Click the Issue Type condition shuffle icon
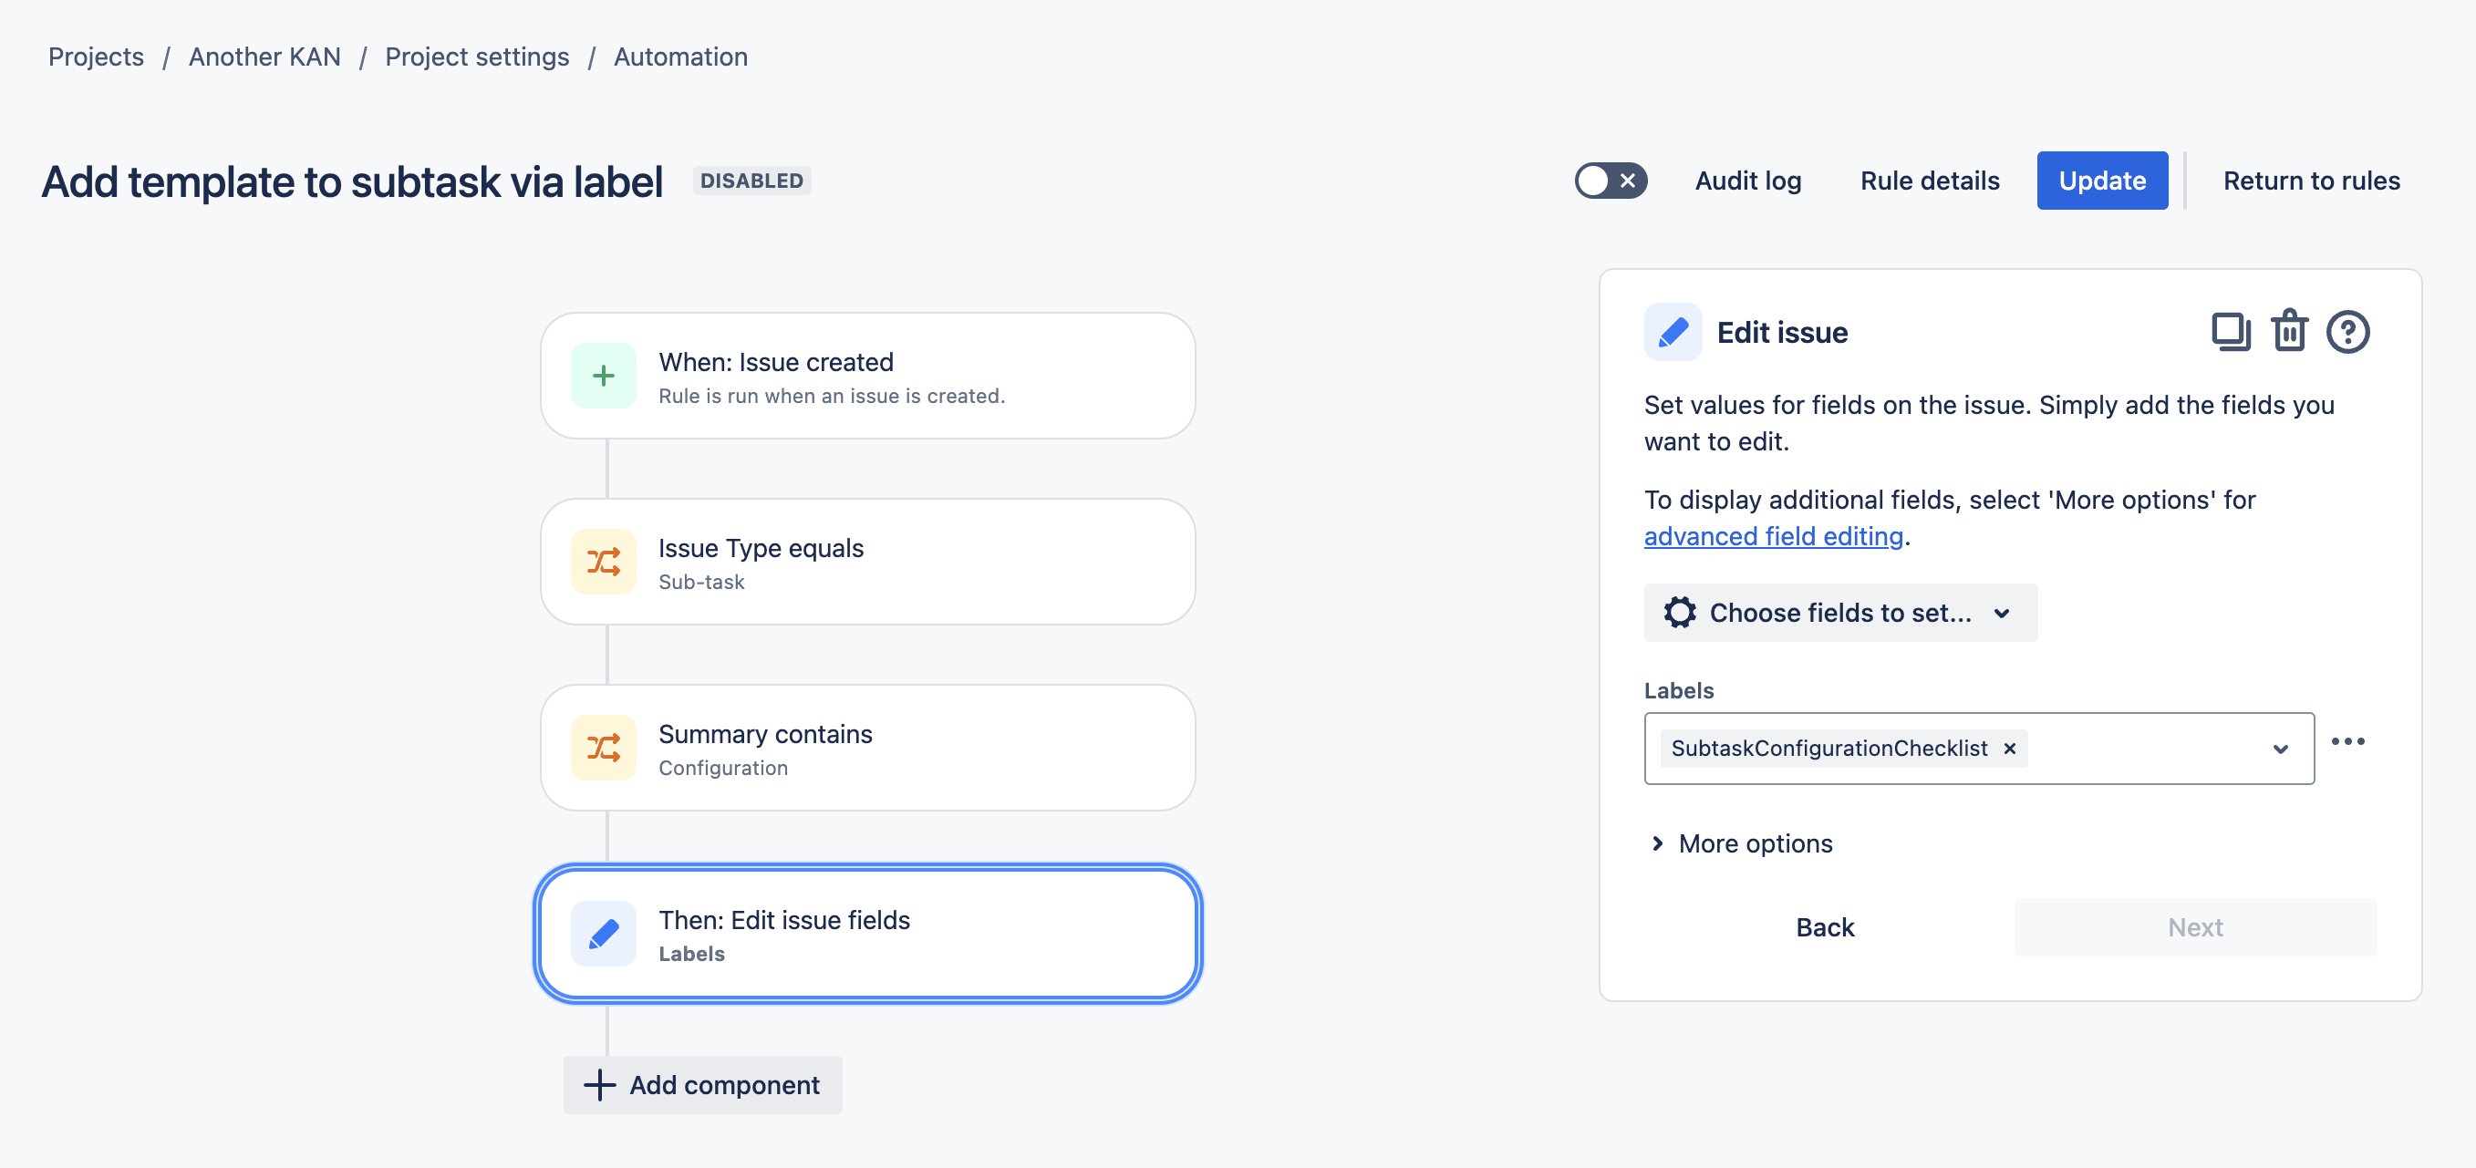This screenshot has height=1168, width=2476. (603, 563)
